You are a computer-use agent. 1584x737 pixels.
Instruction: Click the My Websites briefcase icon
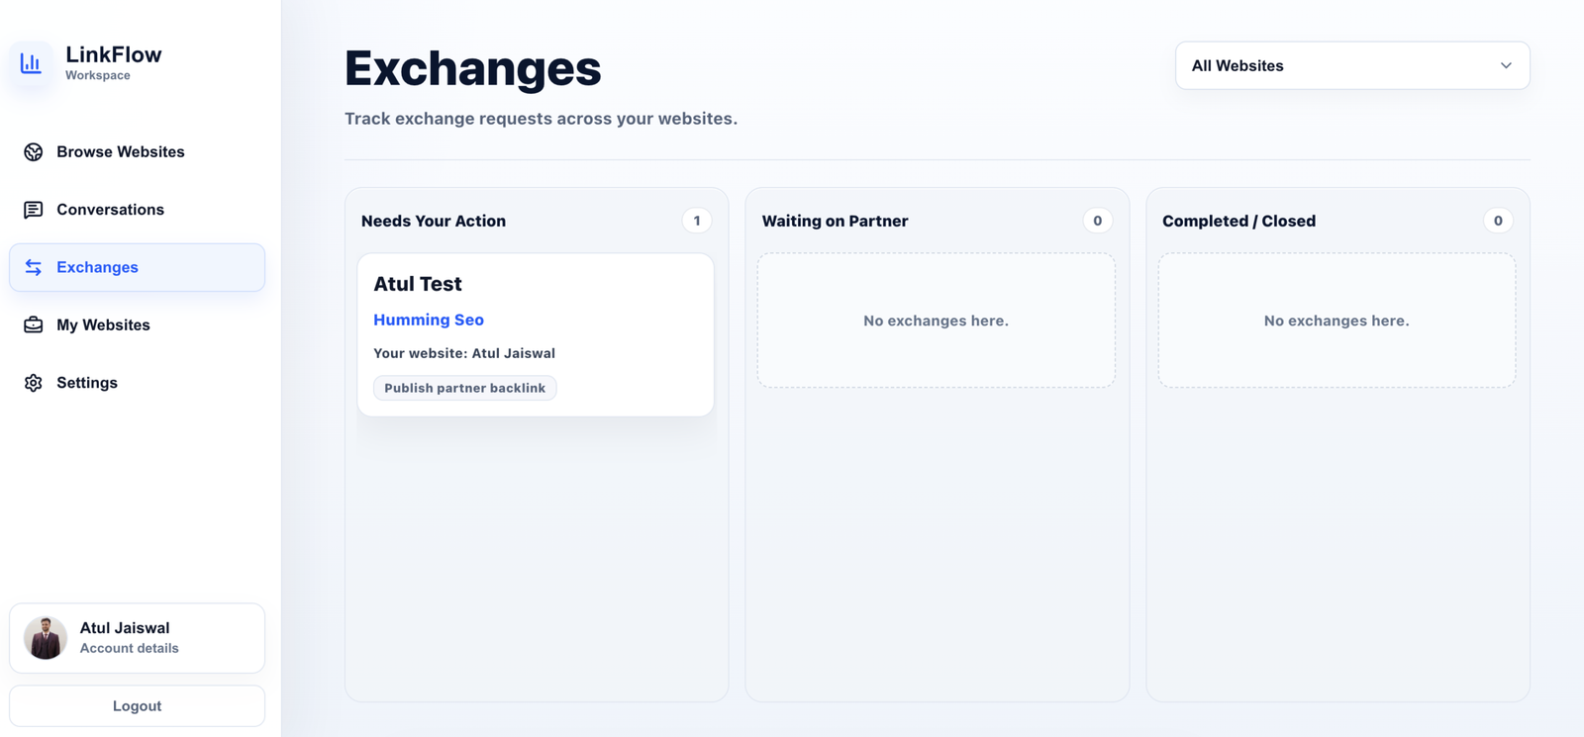click(34, 324)
